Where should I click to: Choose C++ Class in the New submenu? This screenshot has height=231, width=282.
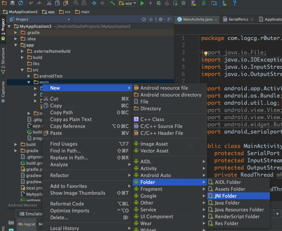click(x=152, y=119)
